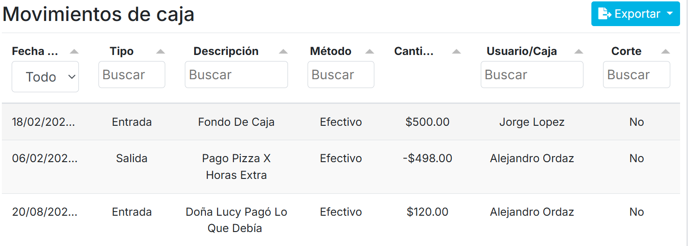Image resolution: width=688 pixels, height=246 pixels.
Task: Open the Exportar dropdown caret
Action: 670,14
